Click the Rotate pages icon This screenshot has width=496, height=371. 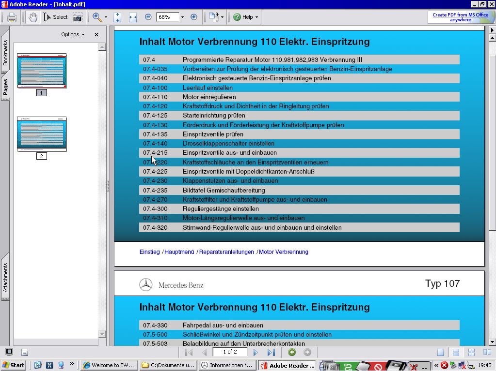click(x=214, y=17)
